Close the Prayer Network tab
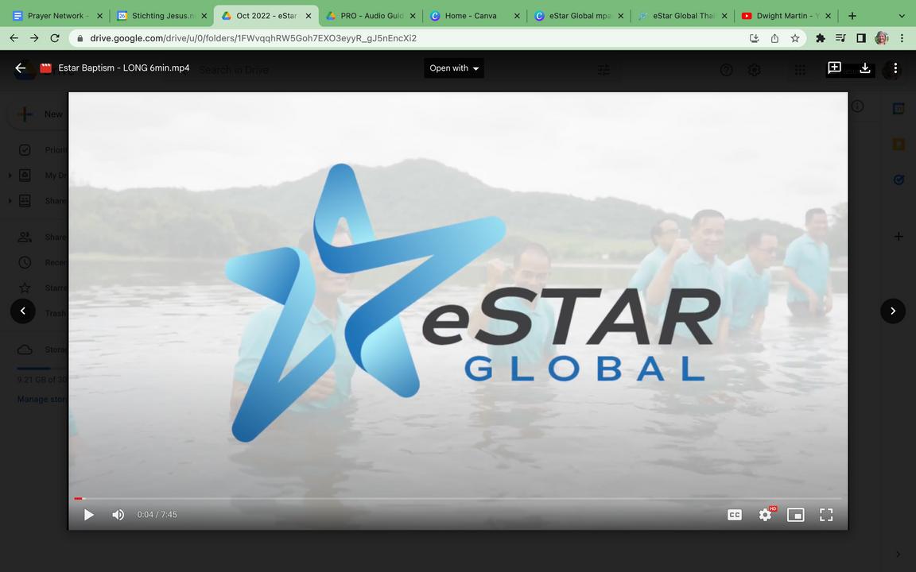Viewport: 916px width, 572px height. coord(99,16)
